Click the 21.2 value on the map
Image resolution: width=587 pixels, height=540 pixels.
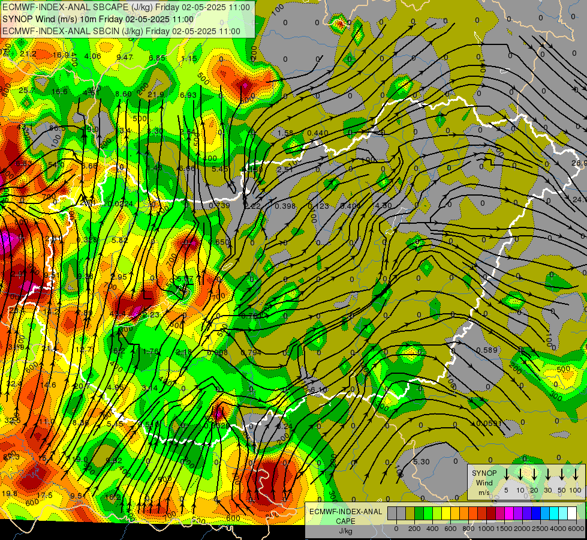28,54
